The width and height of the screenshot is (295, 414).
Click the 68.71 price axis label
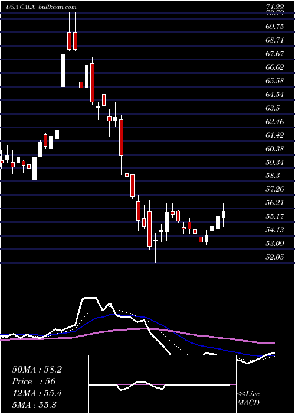pyautogui.click(x=275, y=40)
